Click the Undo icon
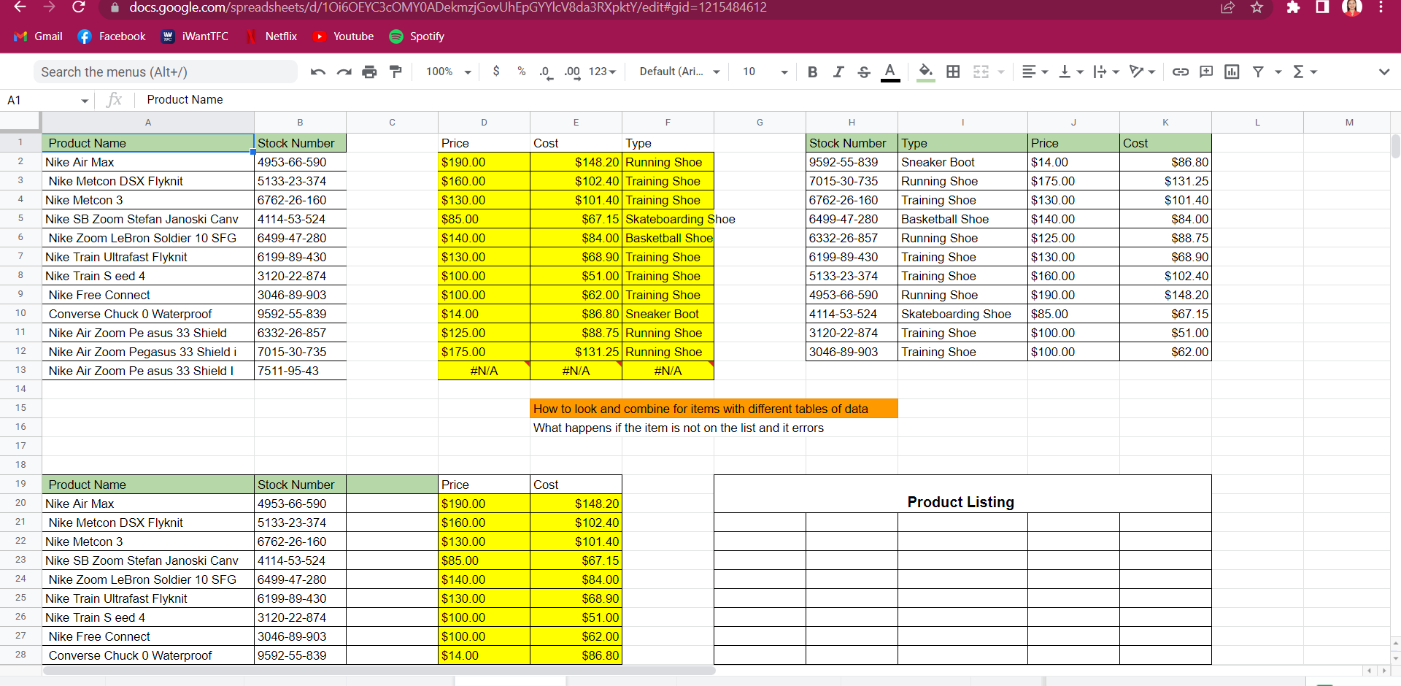The height and width of the screenshot is (686, 1401). pyautogui.click(x=317, y=72)
